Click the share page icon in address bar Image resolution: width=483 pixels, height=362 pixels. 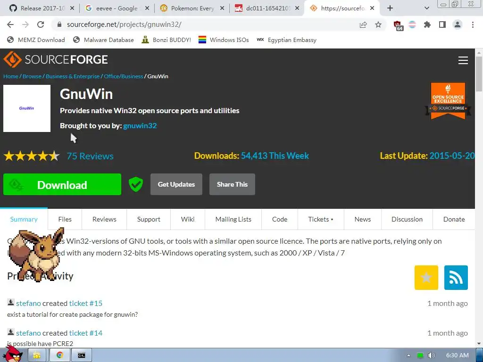[363, 25]
